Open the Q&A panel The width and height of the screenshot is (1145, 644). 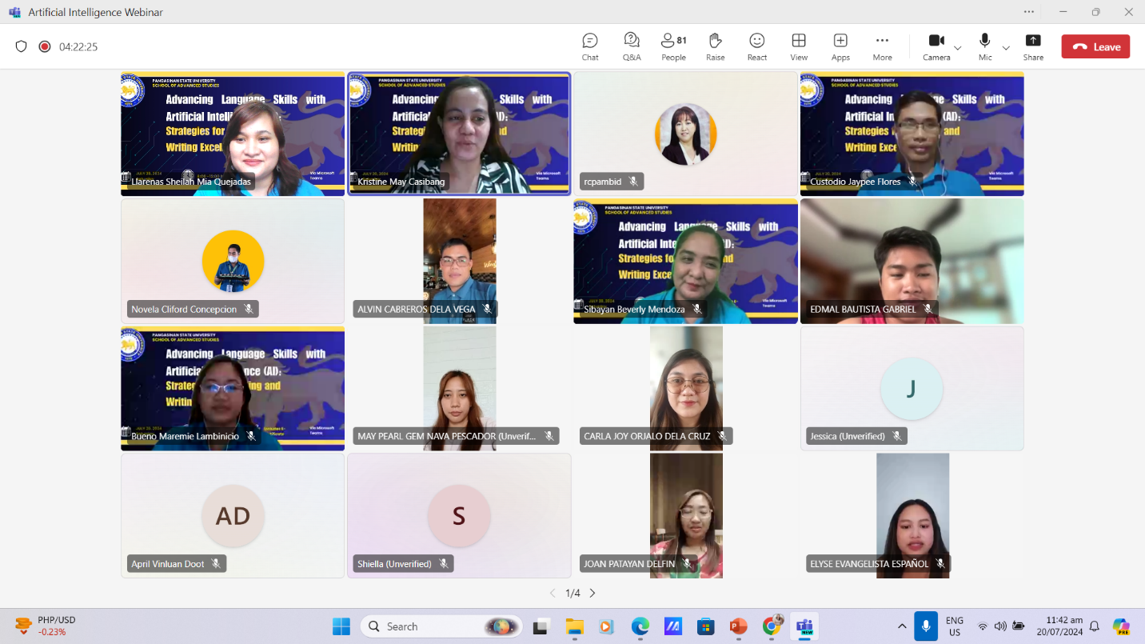632,46
